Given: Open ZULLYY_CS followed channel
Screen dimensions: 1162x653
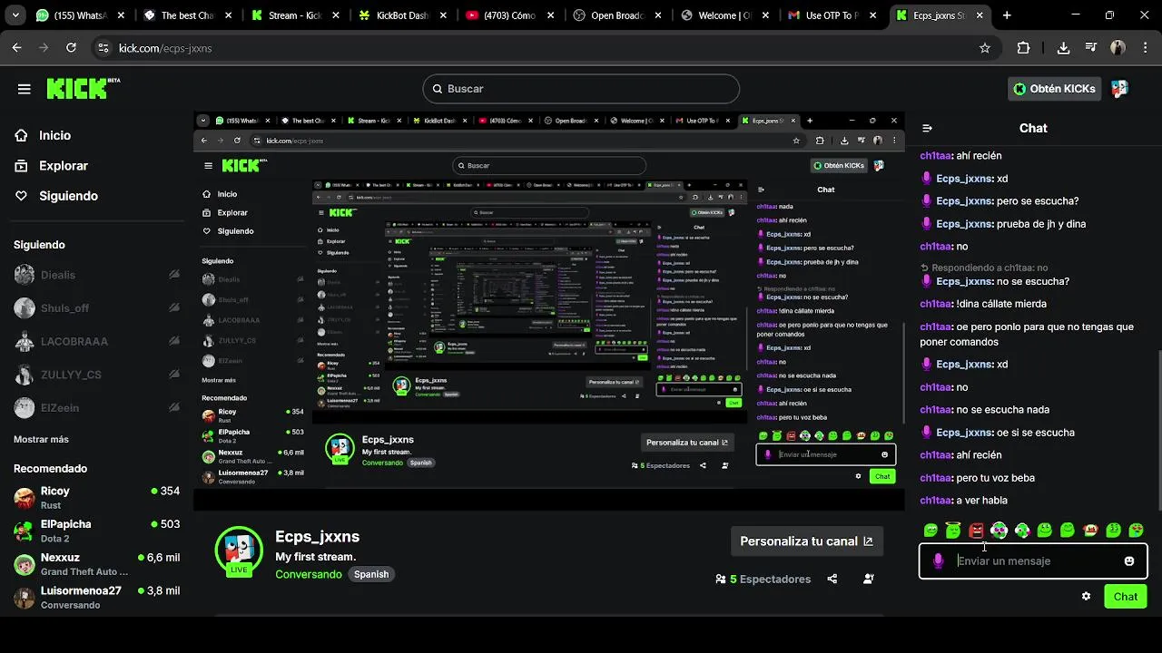Looking at the screenshot, I should point(96,375).
